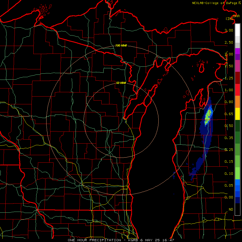Click the 1.25 legend value

(x=229, y=78)
